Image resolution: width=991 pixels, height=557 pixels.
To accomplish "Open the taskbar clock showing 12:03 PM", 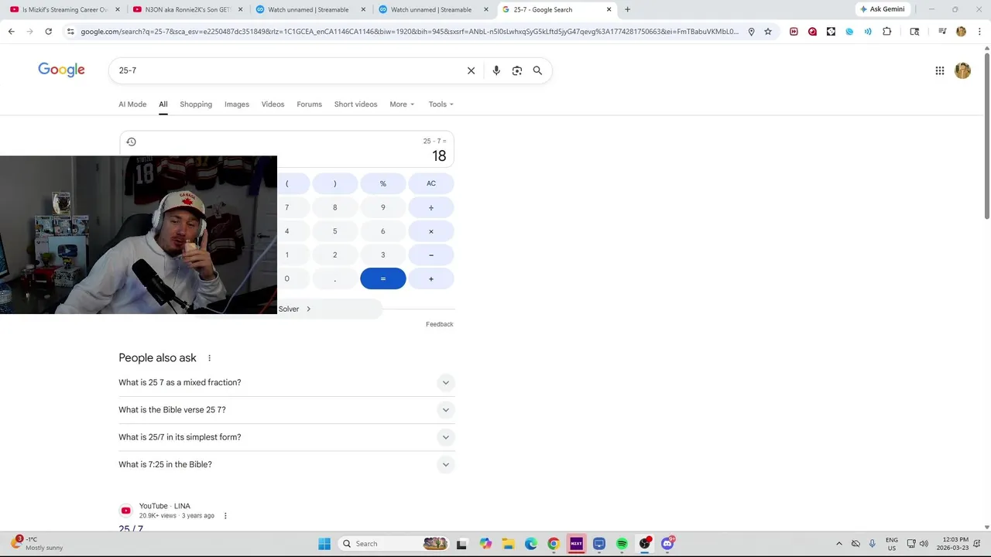I will pos(952,544).
